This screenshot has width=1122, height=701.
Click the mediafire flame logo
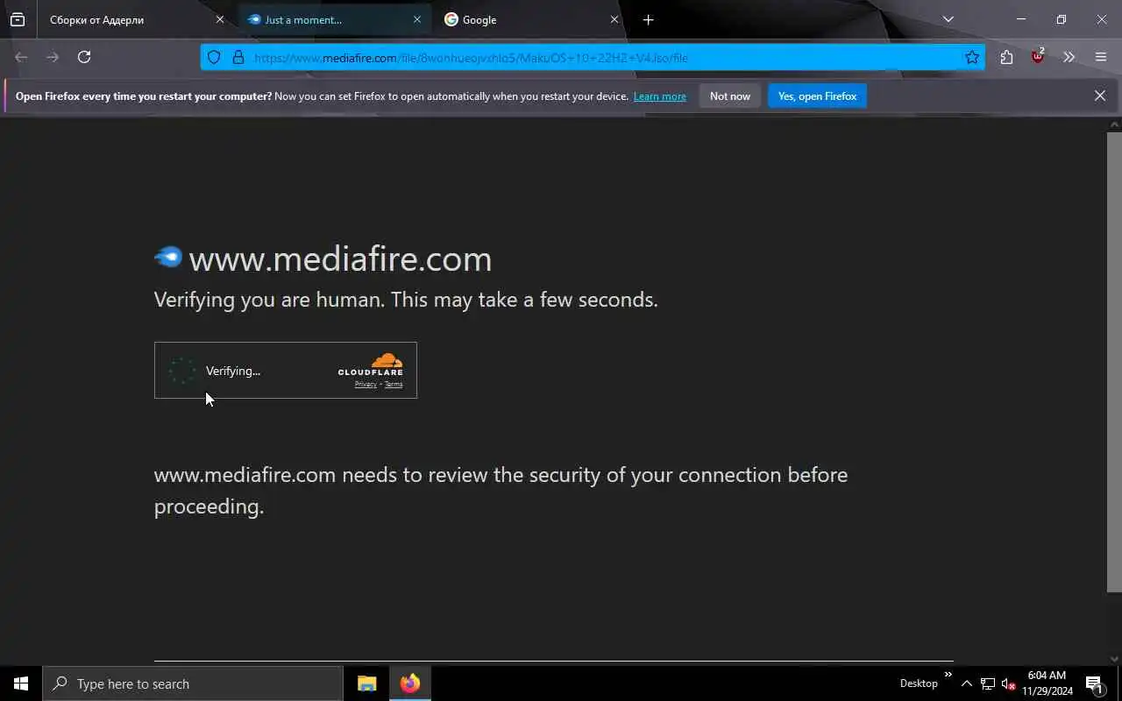coord(168,257)
